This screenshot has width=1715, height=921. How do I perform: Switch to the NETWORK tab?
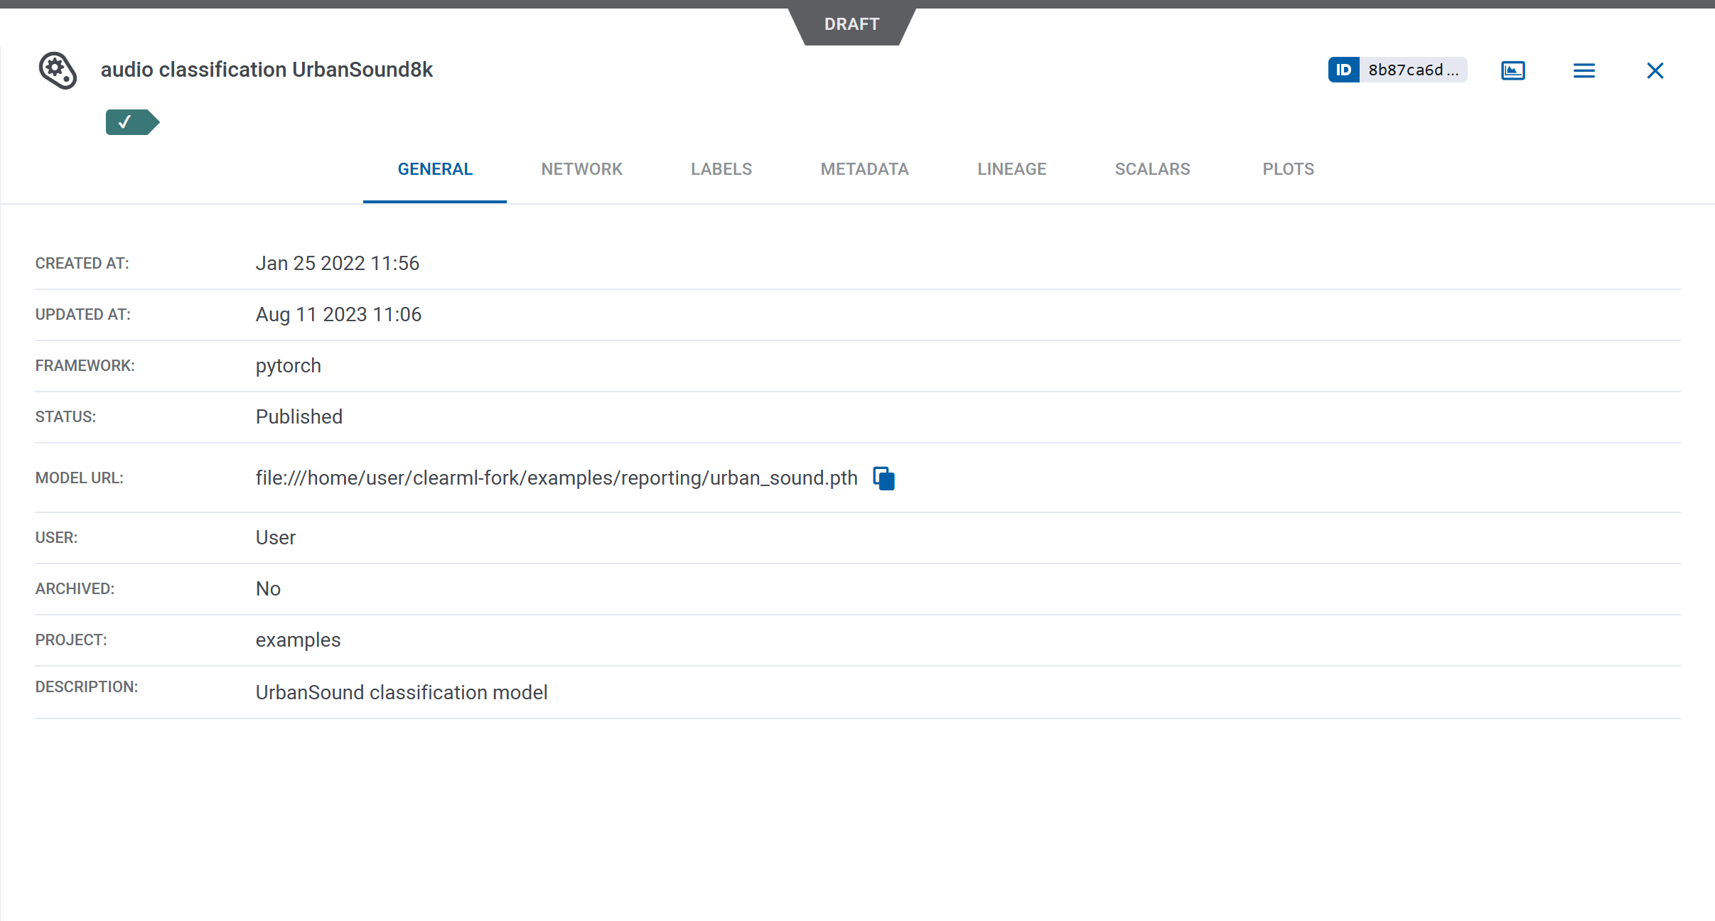[581, 169]
